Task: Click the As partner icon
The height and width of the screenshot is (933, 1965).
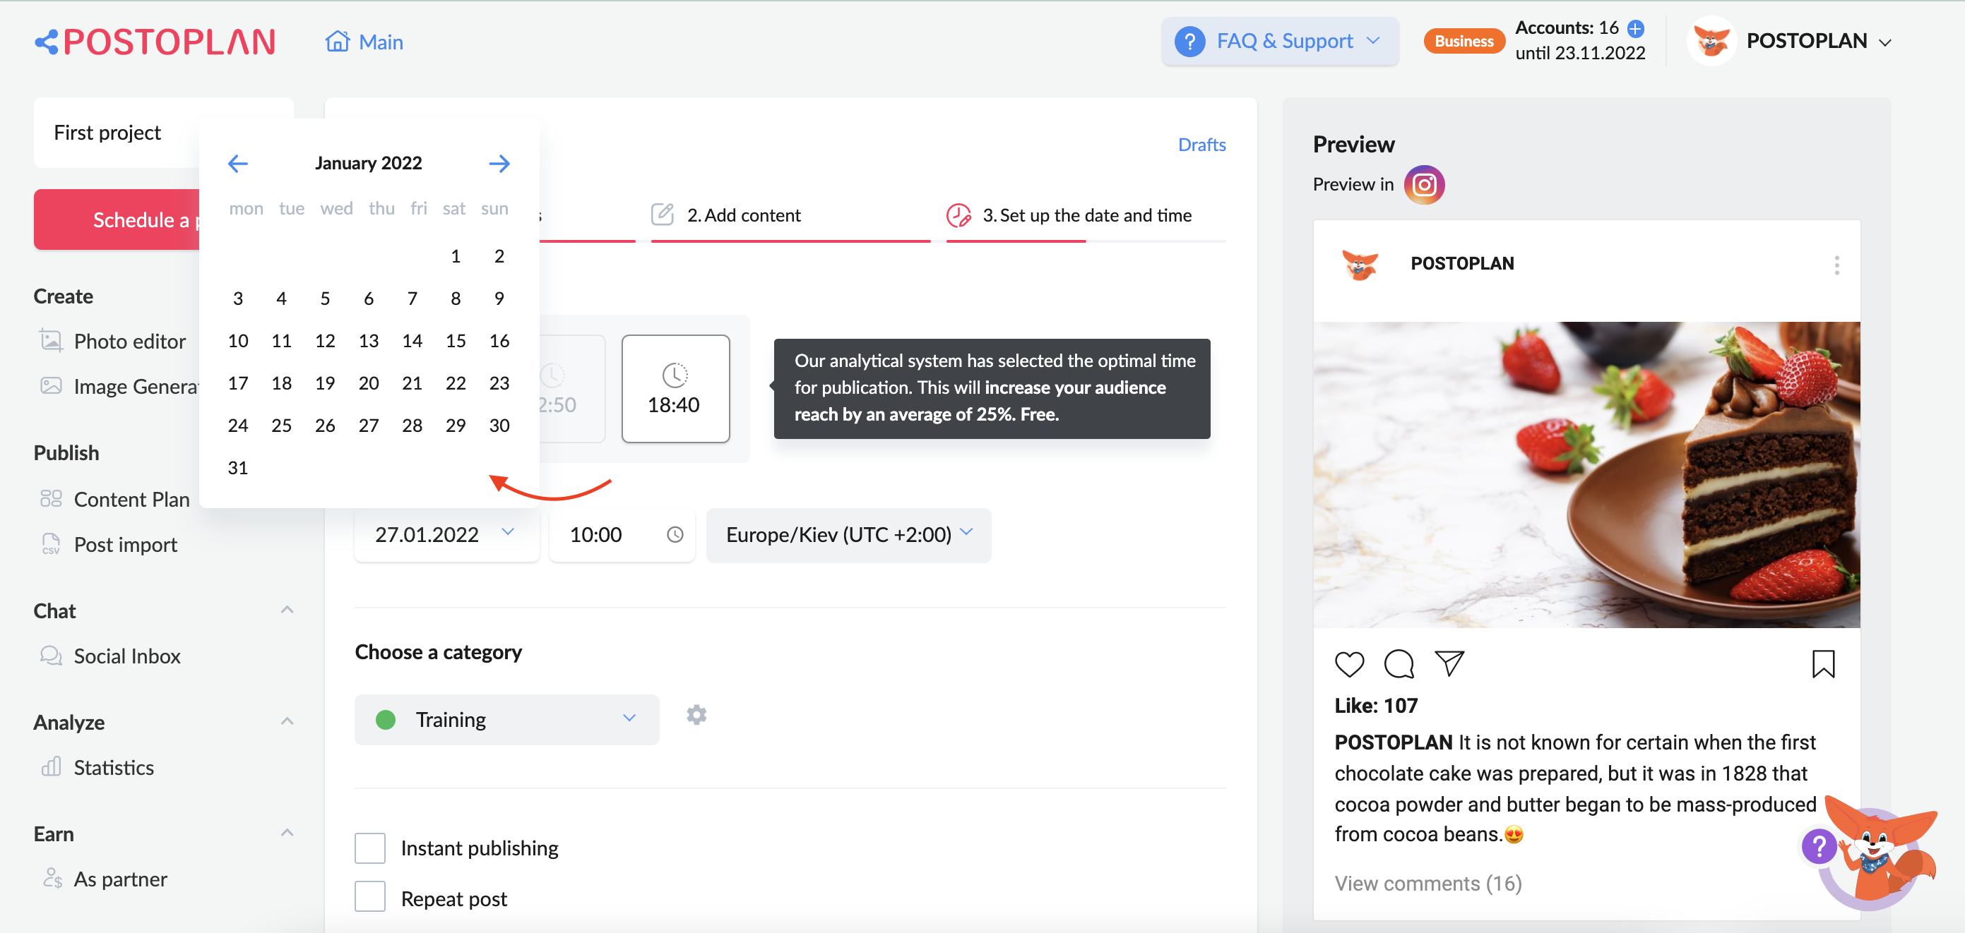Action: [x=51, y=878]
